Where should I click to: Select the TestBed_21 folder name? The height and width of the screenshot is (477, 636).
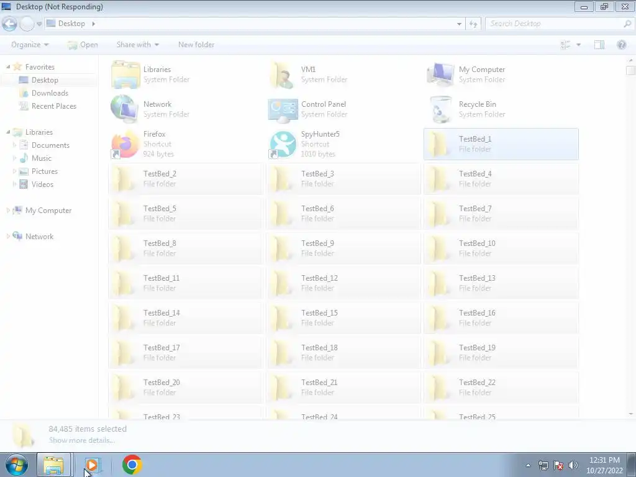[319, 383]
